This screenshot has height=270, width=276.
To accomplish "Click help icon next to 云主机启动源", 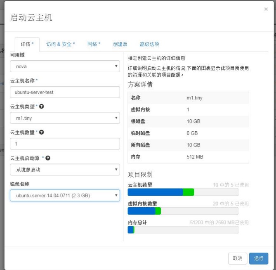I will tap(48, 158).
